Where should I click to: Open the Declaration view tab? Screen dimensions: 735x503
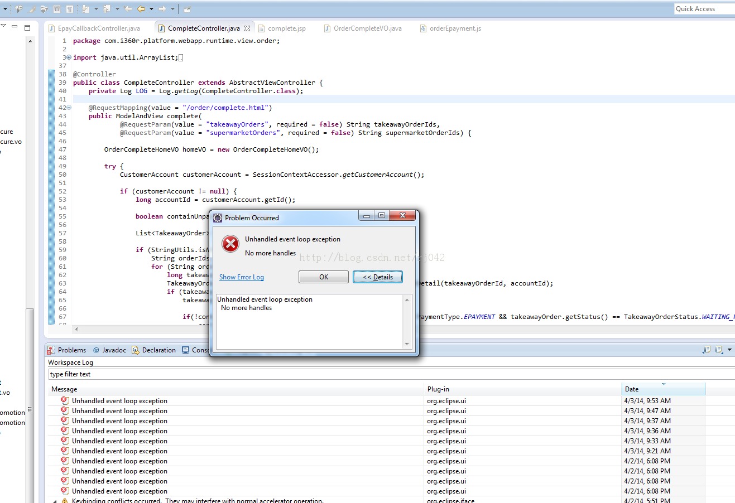pyautogui.click(x=153, y=350)
